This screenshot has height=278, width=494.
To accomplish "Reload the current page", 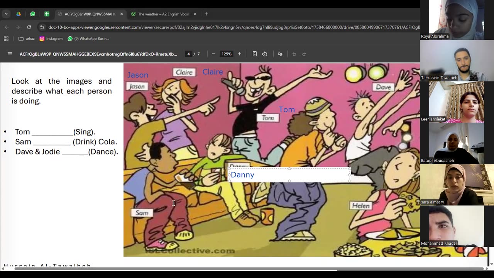I will (29, 27).
